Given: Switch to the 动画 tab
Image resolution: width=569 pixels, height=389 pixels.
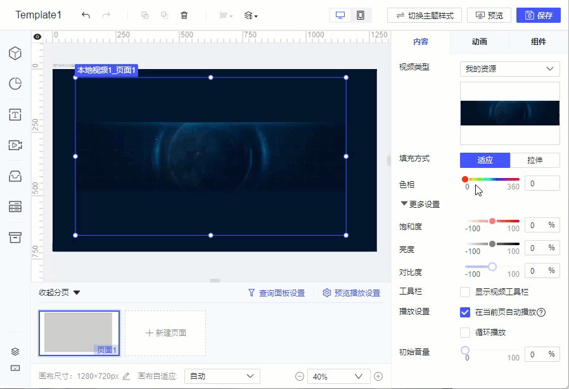Looking at the screenshot, I should [x=479, y=42].
